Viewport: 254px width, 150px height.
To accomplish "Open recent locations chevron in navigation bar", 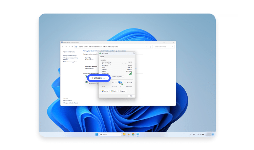I will [x=69, y=47].
